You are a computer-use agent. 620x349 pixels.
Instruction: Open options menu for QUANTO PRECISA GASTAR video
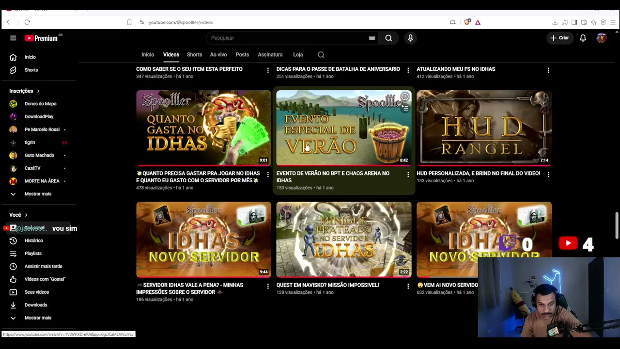tap(267, 174)
